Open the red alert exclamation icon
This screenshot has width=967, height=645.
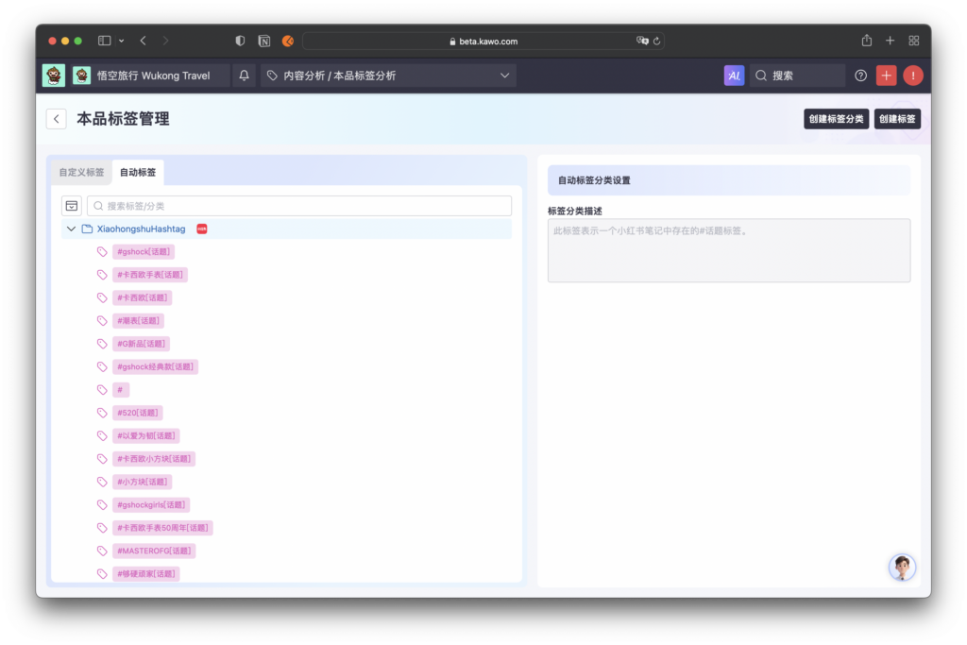tap(913, 76)
